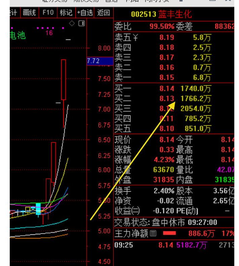Click the 收益(二) value -0.120
The image size is (239, 266).
[x=163, y=211]
